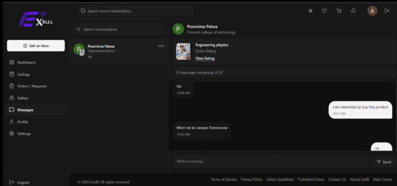
Task: Open the user avatar 'A' menu
Action: click(x=372, y=11)
